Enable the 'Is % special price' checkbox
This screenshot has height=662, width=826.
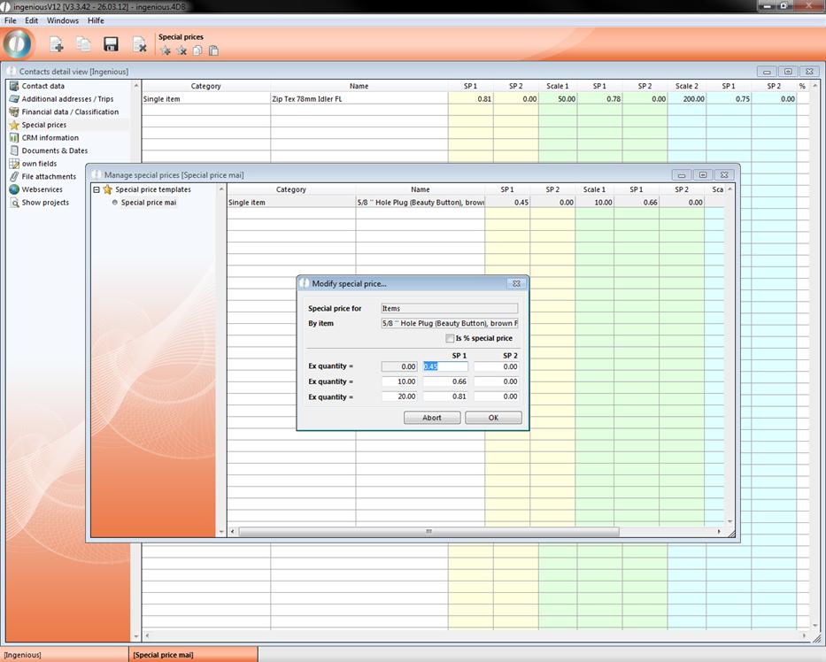pos(450,338)
